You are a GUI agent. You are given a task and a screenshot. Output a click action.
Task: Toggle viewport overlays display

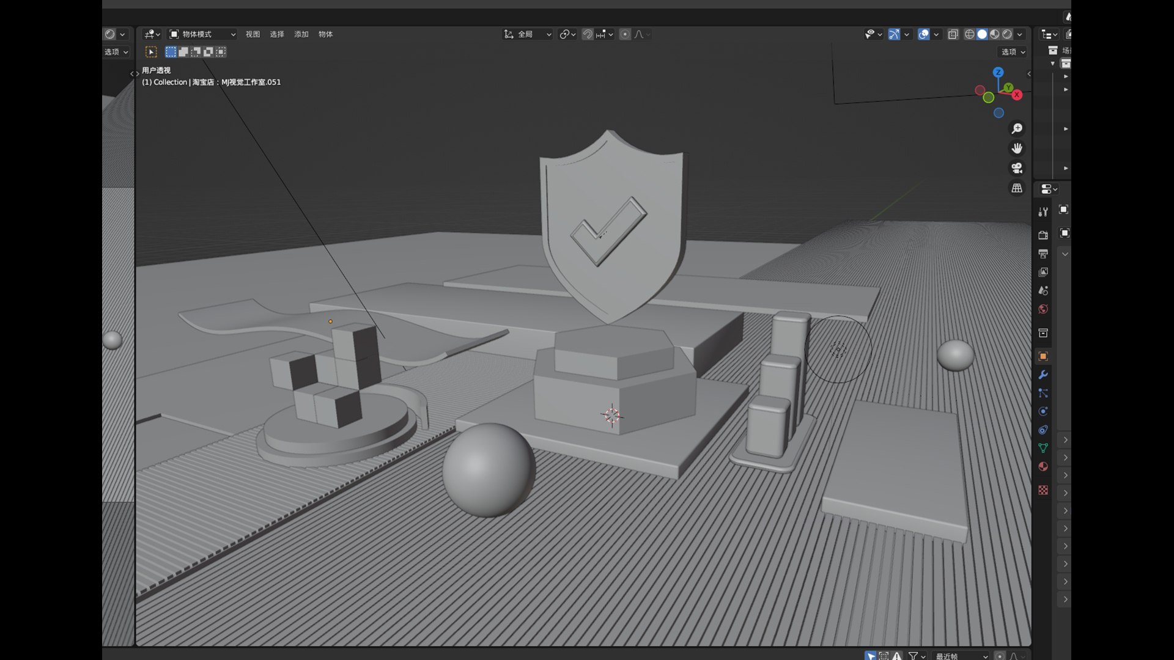coord(924,34)
